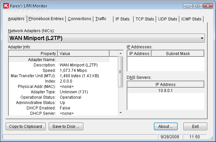Select the Administrative Status value Up
This screenshot has height=142, width=216.
[x=62, y=103]
